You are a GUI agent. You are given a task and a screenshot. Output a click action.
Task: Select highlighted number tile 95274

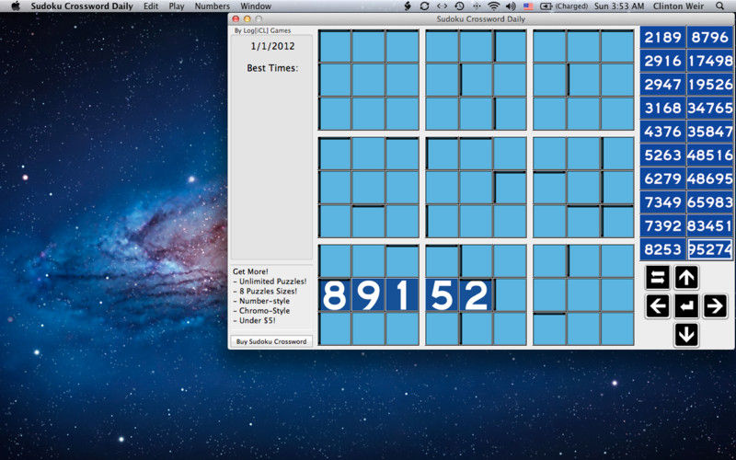709,249
